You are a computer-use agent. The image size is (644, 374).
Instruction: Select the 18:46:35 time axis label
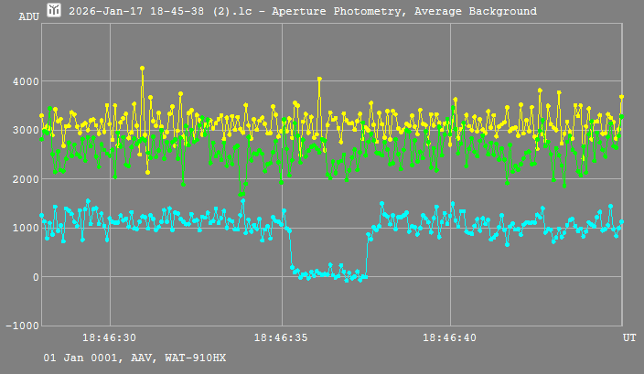pos(281,338)
